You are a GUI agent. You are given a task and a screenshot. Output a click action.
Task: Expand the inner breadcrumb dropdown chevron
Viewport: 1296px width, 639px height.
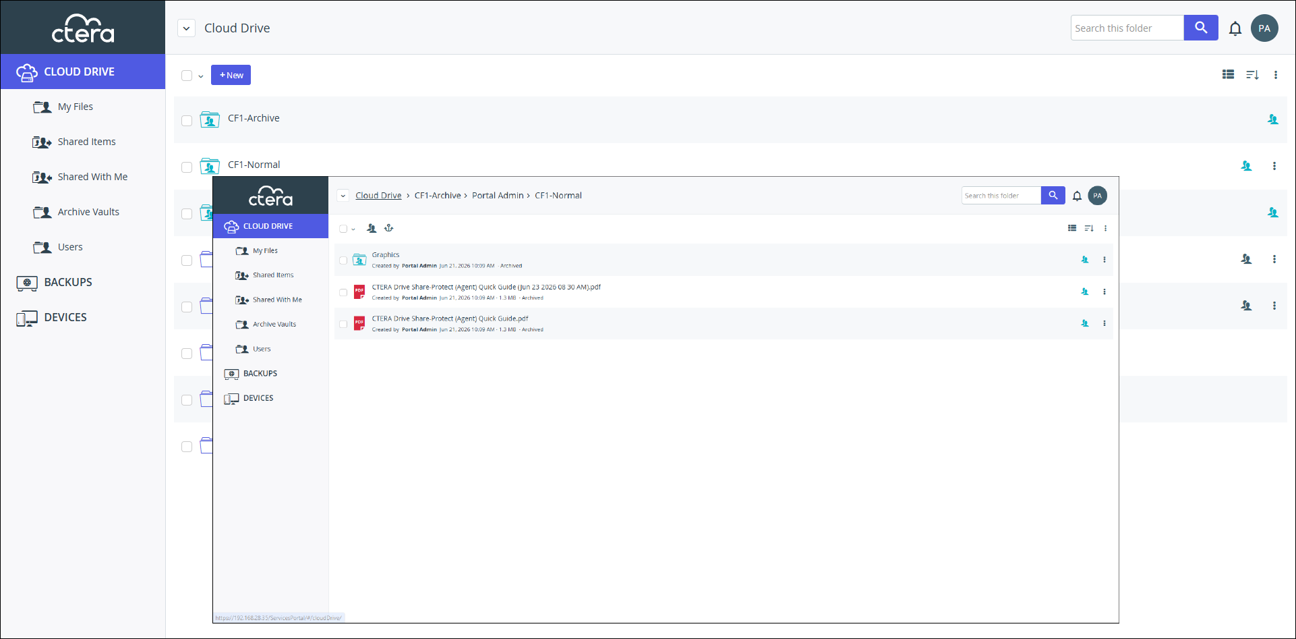(343, 196)
